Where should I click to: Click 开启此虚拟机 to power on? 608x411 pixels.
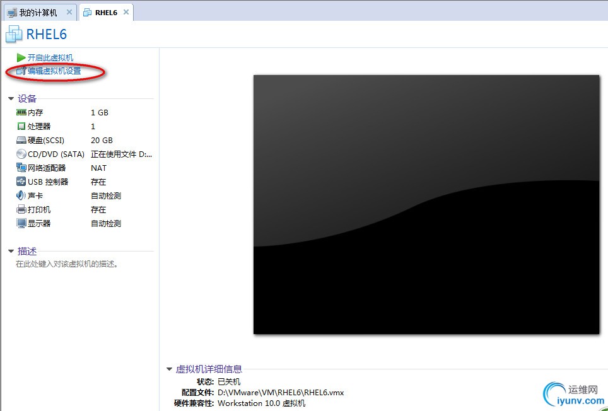coord(50,58)
